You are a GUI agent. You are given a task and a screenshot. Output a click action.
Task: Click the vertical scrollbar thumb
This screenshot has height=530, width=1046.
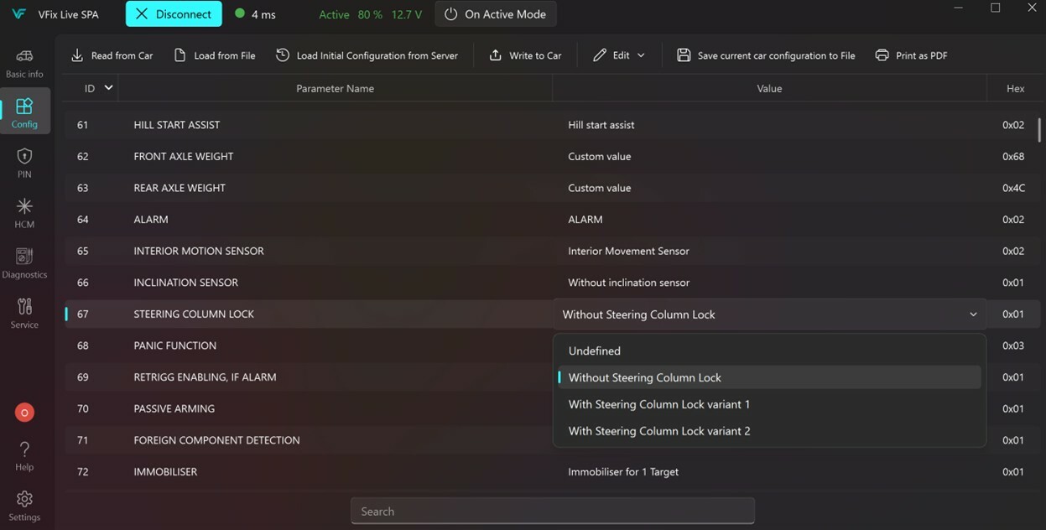coord(1040,129)
